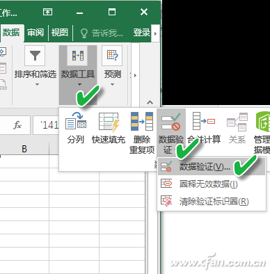The height and width of the screenshot is (274, 270).
Task: Open the Forecast (预测) group
Action: click(112, 66)
